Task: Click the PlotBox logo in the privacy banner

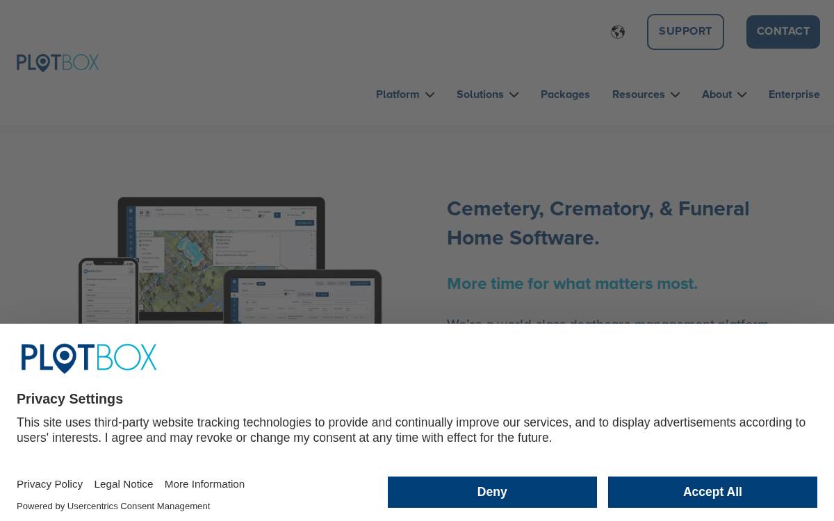Action: pyautogui.click(x=89, y=358)
